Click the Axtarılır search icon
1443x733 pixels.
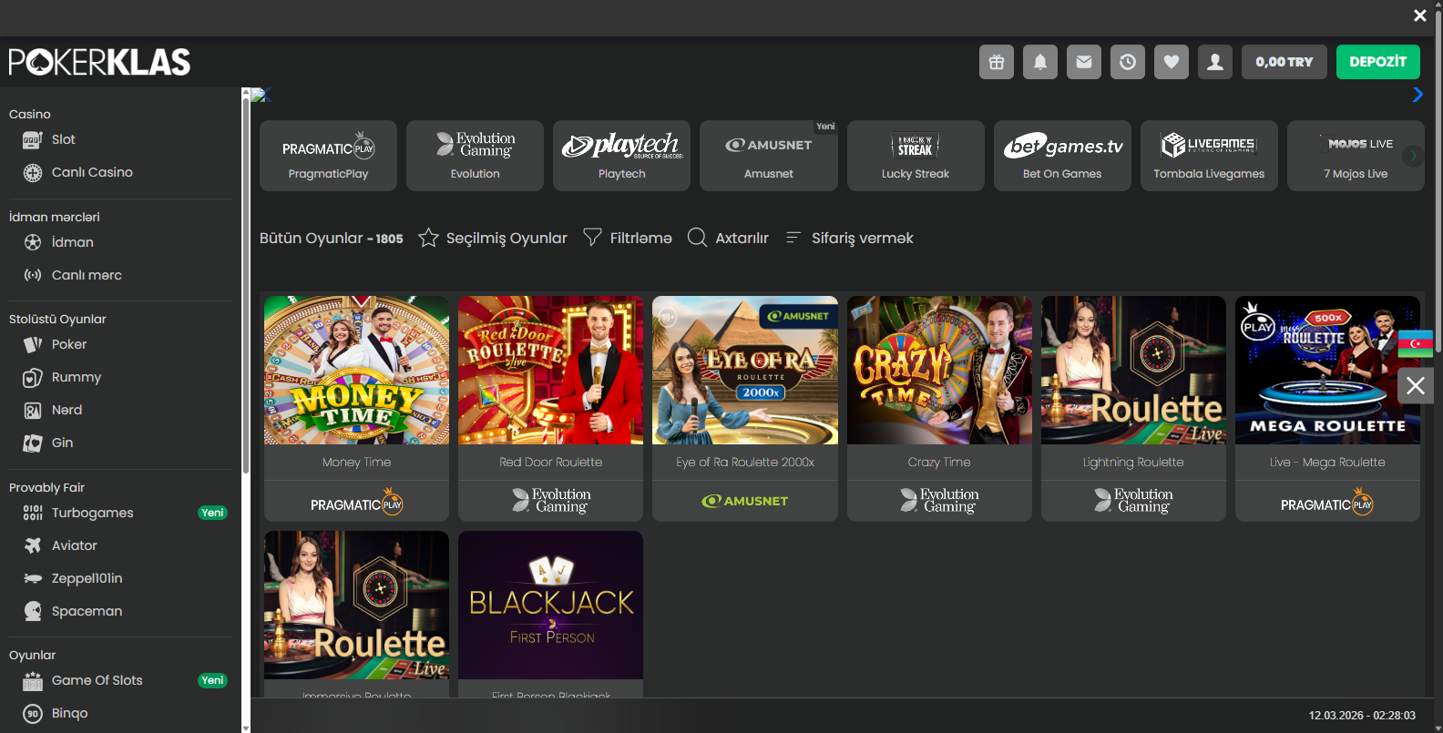pos(697,238)
